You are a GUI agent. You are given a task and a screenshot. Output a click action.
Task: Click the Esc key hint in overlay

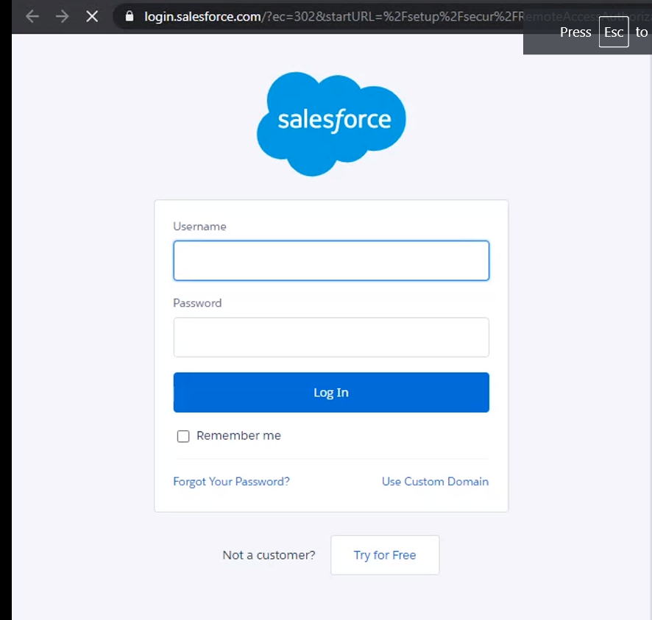613,32
